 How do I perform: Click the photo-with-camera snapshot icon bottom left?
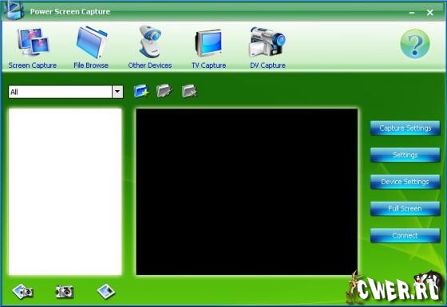23,291
